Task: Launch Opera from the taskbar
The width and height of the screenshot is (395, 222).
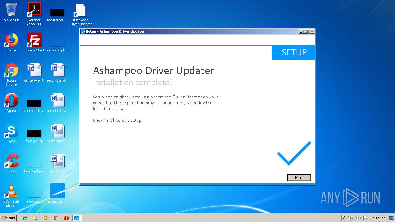Action: 66,218
